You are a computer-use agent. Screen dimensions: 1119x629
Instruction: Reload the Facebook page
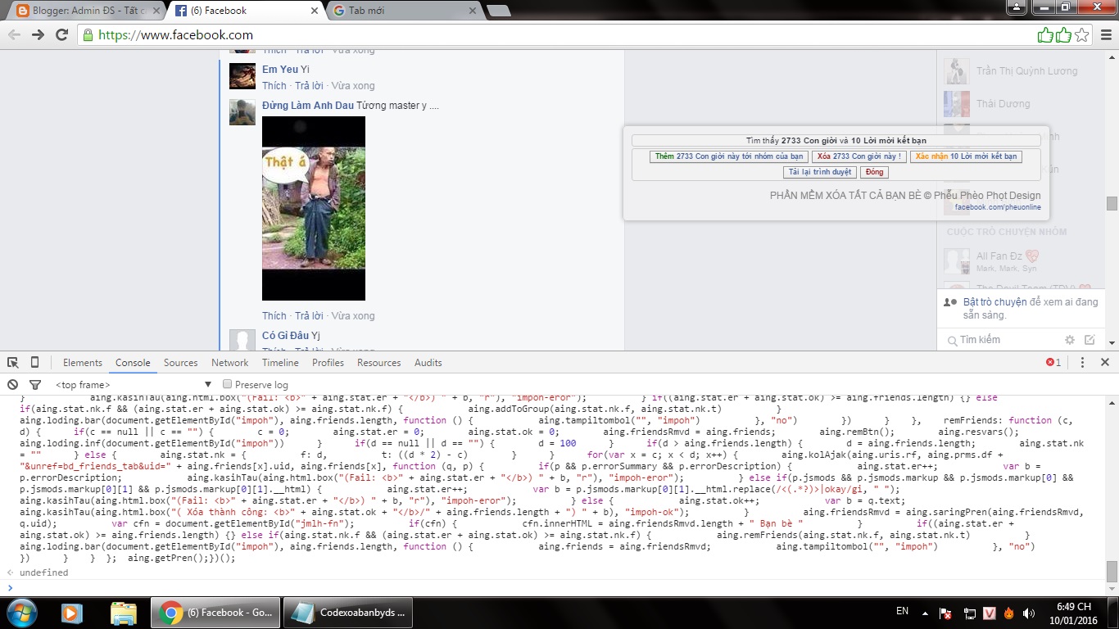[x=61, y=34]
